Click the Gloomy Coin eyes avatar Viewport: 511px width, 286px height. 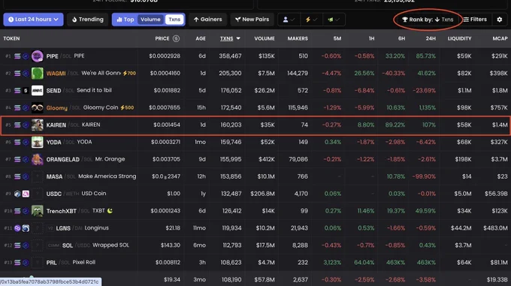click(37, 107)
